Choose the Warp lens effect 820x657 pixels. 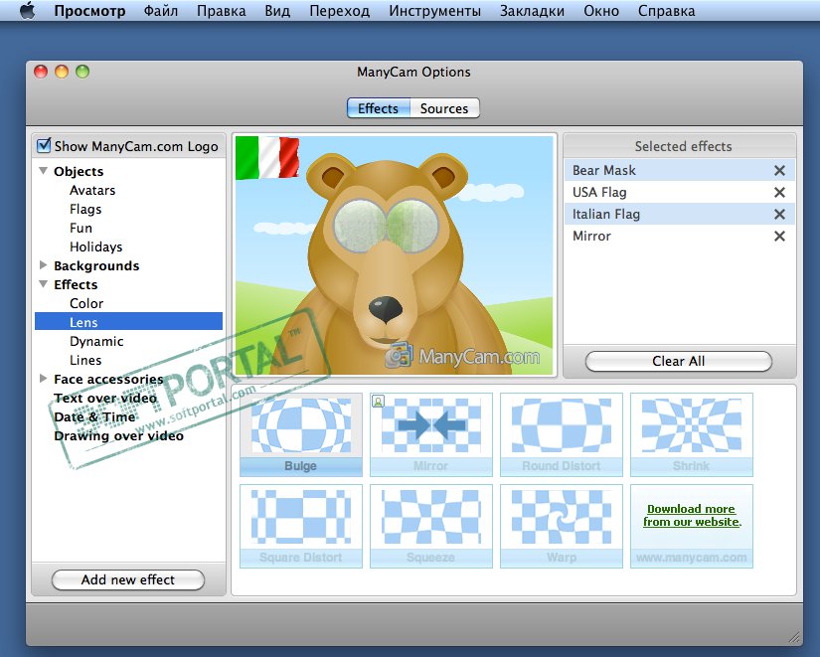[562, 526]
